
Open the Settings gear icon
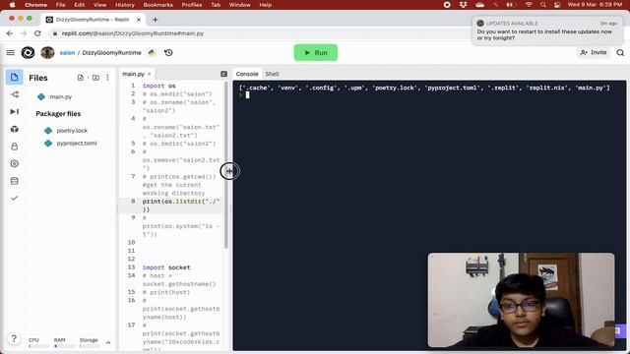pyautogui.click(x=15, y=163)
